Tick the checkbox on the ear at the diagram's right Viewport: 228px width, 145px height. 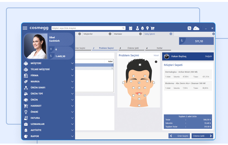coord(154,83)
